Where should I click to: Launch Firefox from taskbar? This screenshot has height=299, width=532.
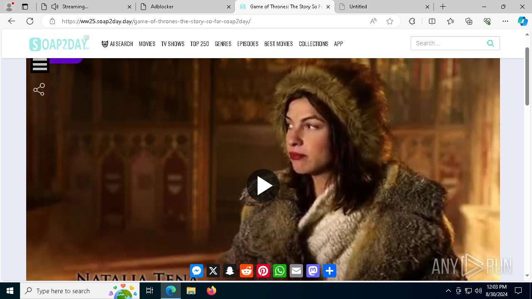point(212,291)
